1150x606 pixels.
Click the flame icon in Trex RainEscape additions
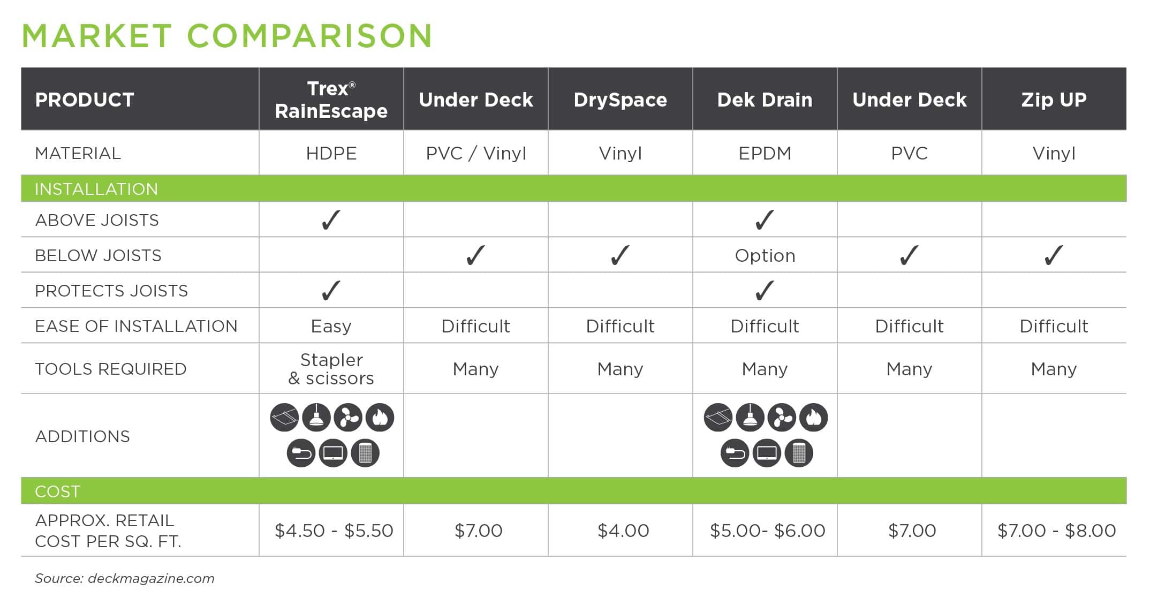tap(380, 418)
